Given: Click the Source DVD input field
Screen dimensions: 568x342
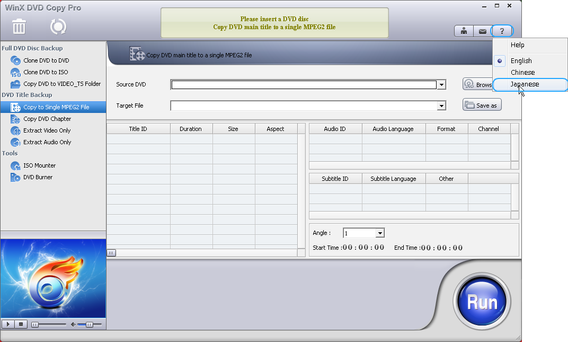Looking at the screenshot, I should point(304,85).
